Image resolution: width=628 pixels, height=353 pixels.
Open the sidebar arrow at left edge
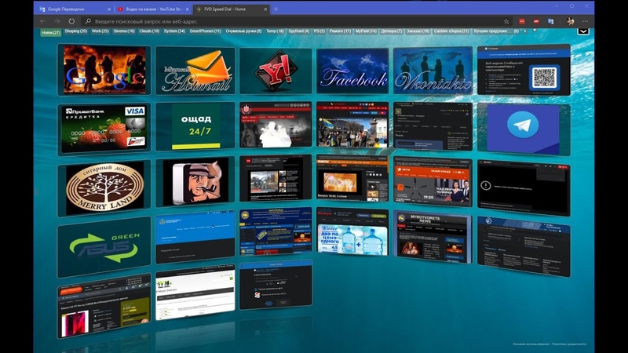pyautogui.click(x=36, y=192)
